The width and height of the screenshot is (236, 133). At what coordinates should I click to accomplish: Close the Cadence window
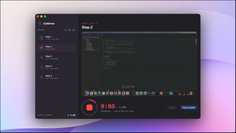[38, 16]
